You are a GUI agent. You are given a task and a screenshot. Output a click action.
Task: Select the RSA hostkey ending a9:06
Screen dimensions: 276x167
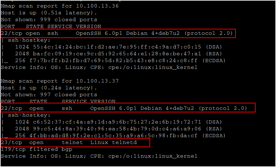click(118, 129)
